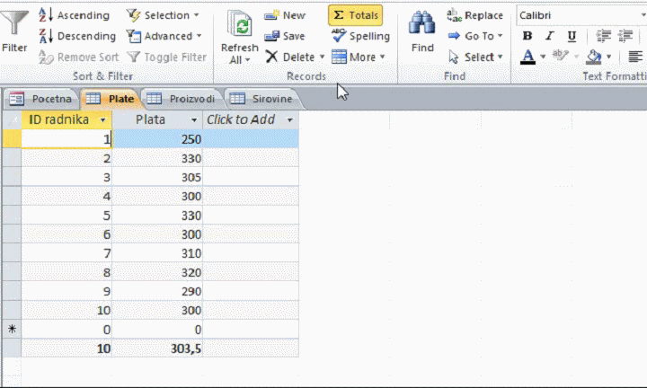Click the 'Click to Add' column header

[241, 119]
